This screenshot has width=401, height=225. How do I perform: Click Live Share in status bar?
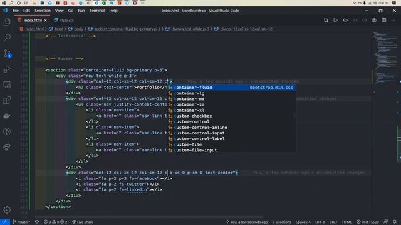click(x=83, y=222)
